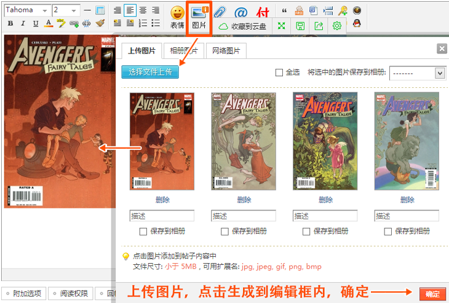
Task: Insert a table with the table icon
Action: [100, 10]
